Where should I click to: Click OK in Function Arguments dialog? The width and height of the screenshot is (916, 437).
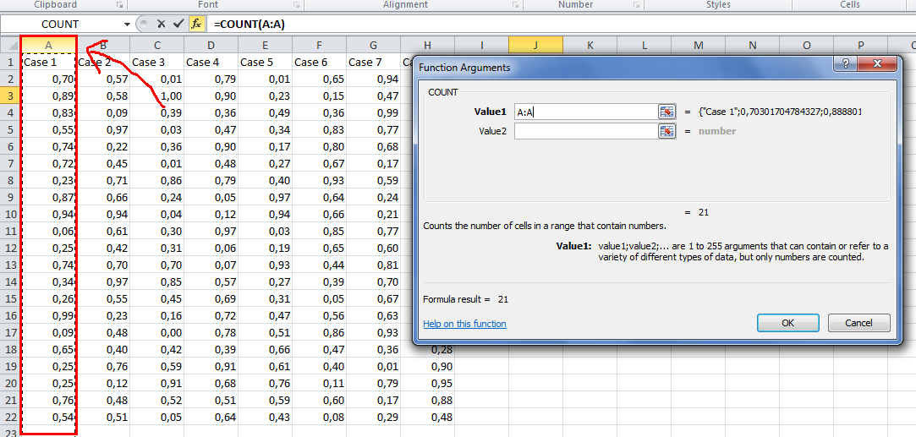pos(787,323)
